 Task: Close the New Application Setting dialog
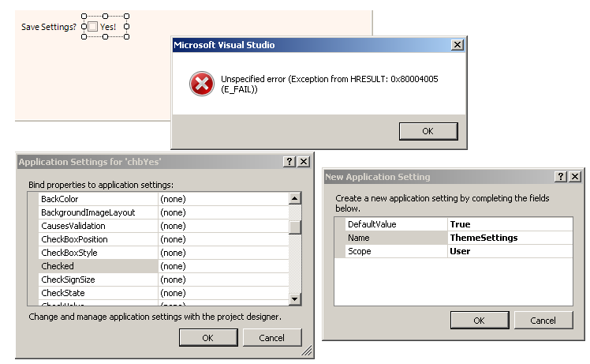575,176
